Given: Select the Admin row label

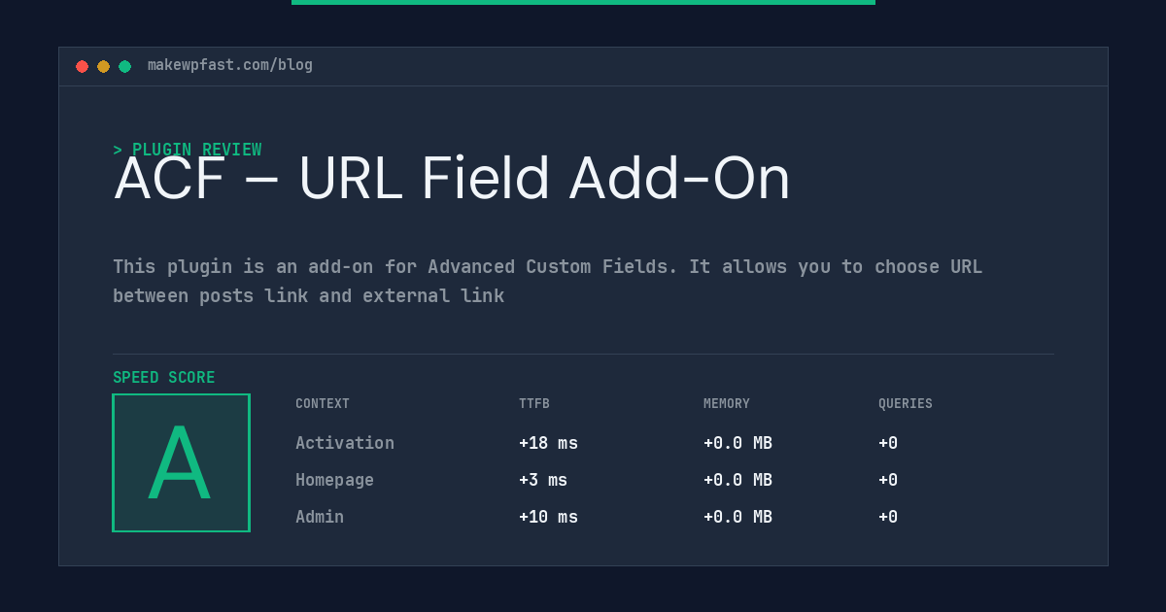Looking at the screenshot, I should coord(320,517).
